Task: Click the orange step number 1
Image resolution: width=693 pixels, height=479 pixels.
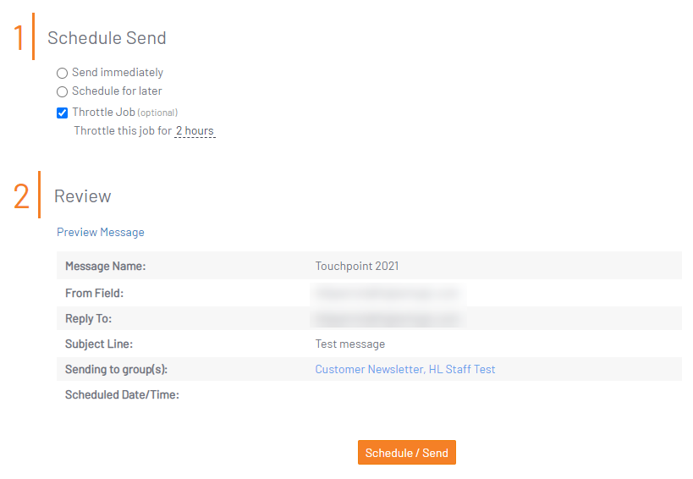Action: [x=19, y=37]
